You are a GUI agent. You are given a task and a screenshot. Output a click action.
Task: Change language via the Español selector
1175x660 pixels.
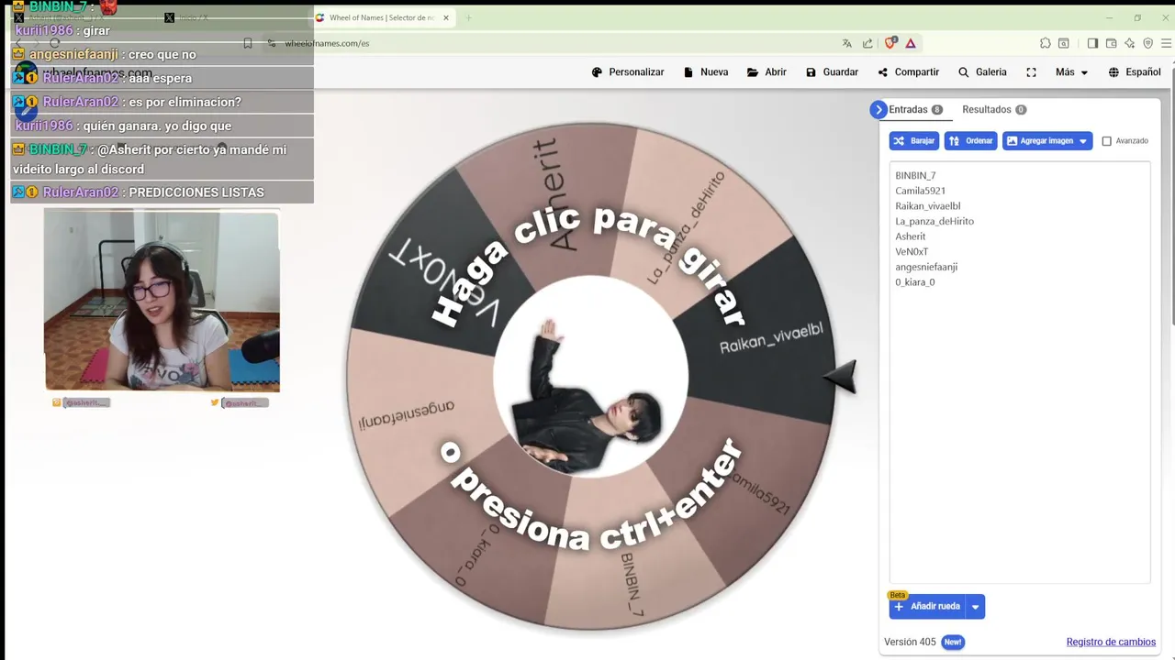[x=1135, y=72]
